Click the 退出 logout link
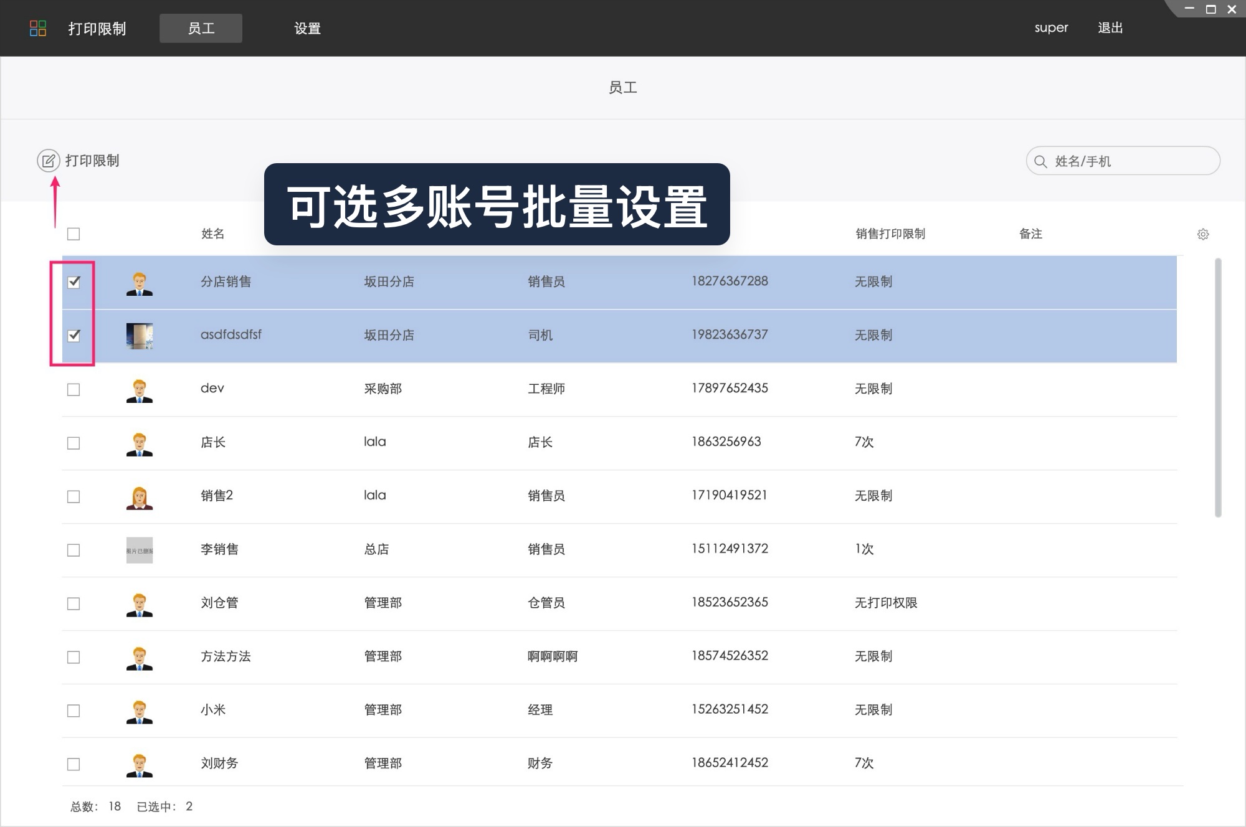The image size is (1246, 827). (x=1110, y=28)
